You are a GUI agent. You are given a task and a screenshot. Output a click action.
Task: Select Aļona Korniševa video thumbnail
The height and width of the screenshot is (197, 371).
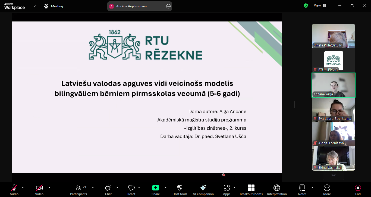[334, 134]
